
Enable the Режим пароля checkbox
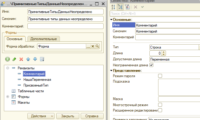tap(160, 76)
